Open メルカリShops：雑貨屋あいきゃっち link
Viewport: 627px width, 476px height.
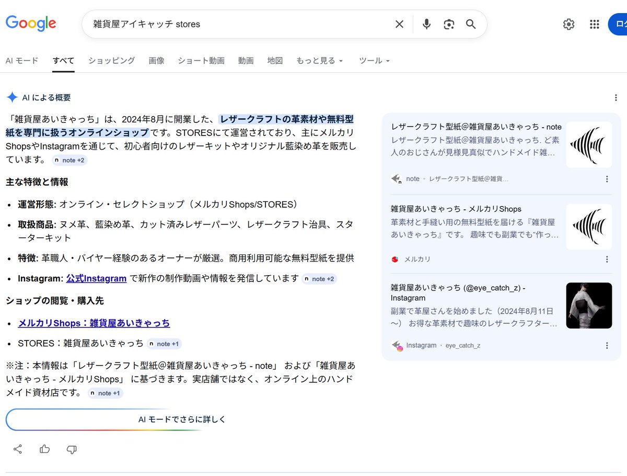pos(94,323)
